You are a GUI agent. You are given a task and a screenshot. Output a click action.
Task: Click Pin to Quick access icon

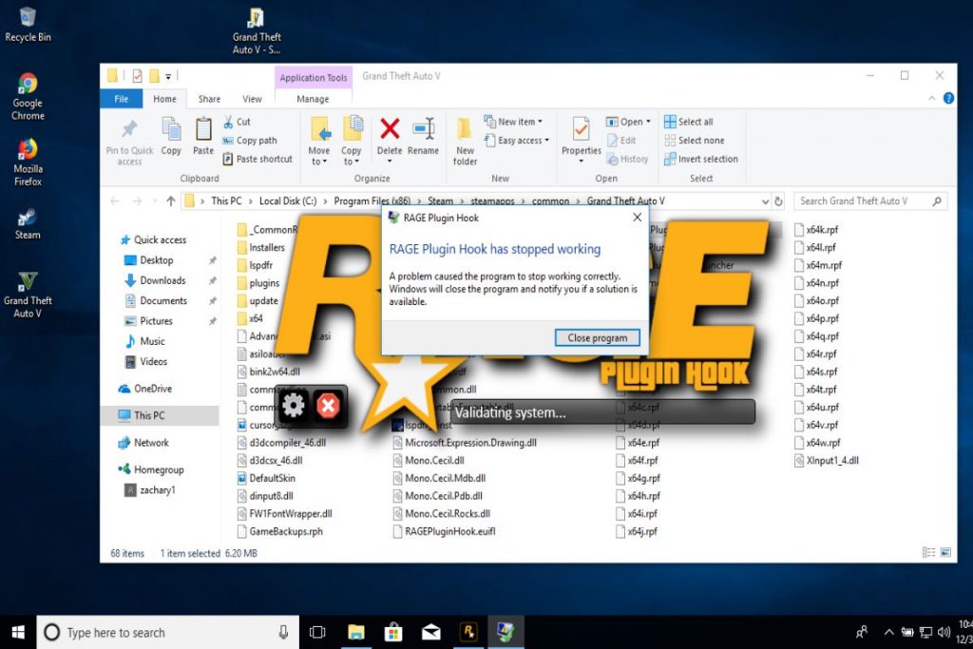pos(129,129)
